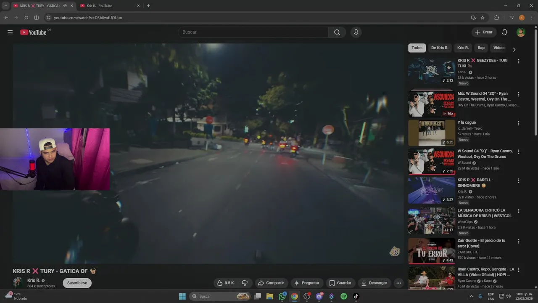Open the tab search dropdown arrow
538x303 pixels.
(5, 6)
